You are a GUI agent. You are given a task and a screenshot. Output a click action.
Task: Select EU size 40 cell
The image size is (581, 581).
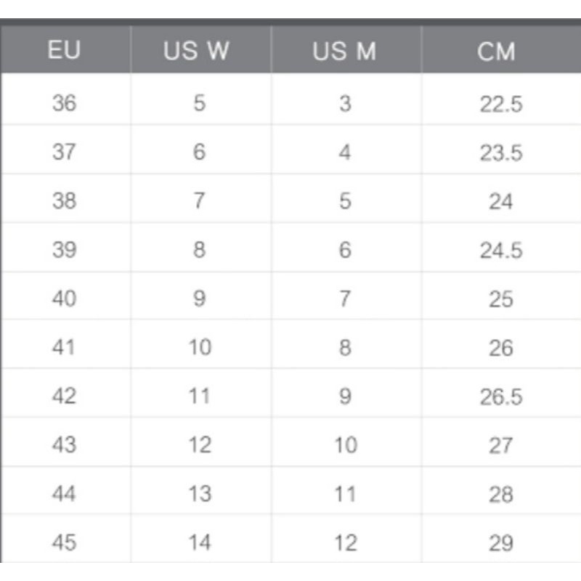coord(65,298)
